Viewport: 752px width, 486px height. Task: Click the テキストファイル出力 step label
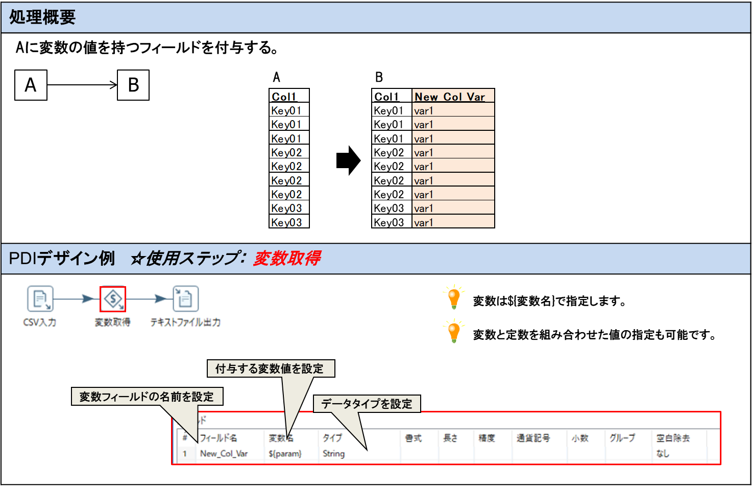pos(185,322)
